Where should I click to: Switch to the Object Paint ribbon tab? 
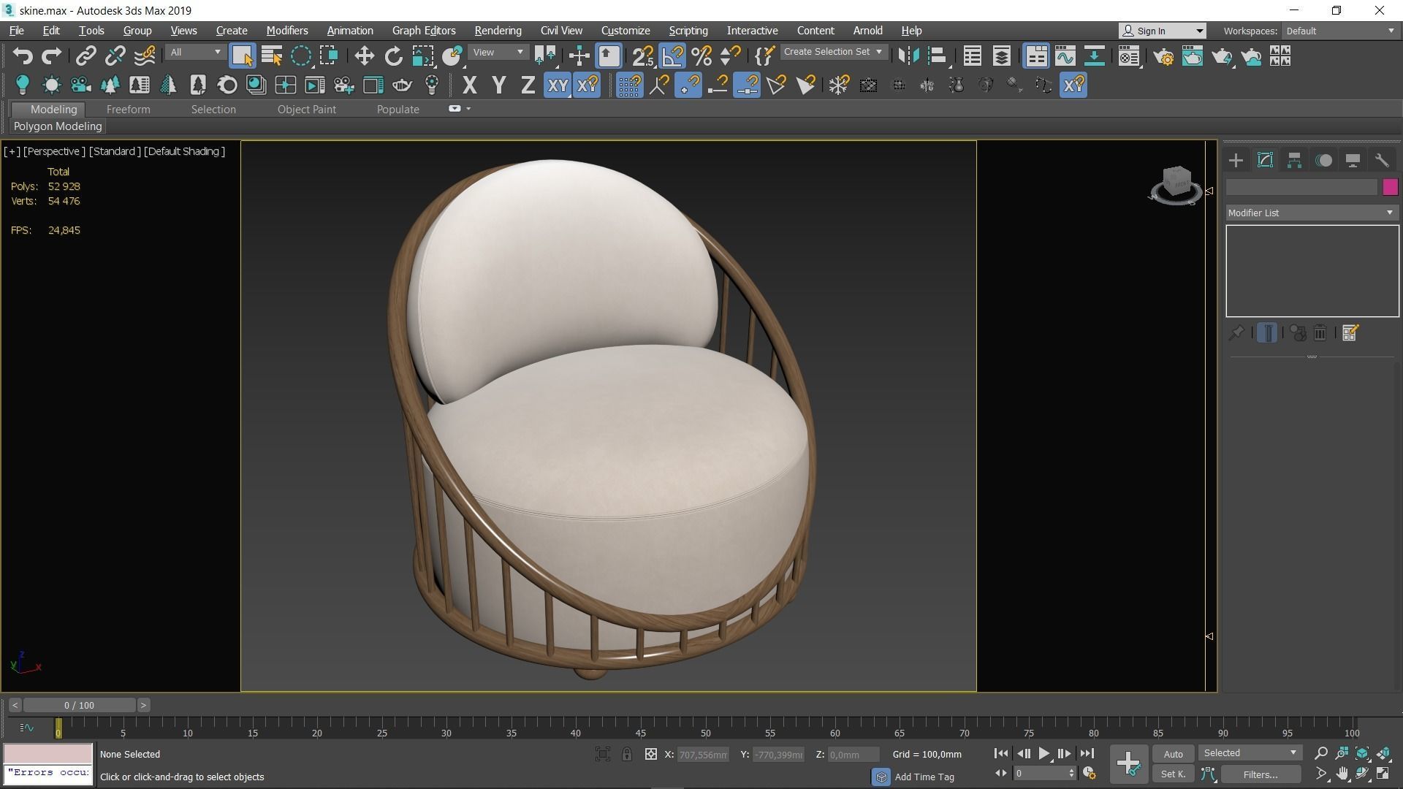click(x=306, y=110)
